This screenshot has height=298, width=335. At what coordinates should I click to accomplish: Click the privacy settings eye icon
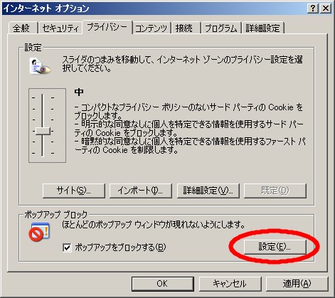tap(41, 66)
